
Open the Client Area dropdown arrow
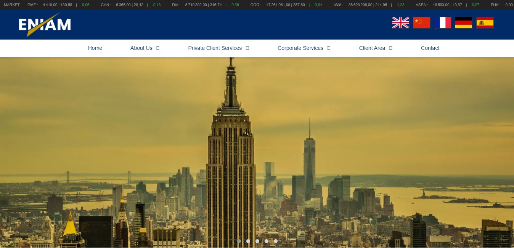click(x=391, y=48)
